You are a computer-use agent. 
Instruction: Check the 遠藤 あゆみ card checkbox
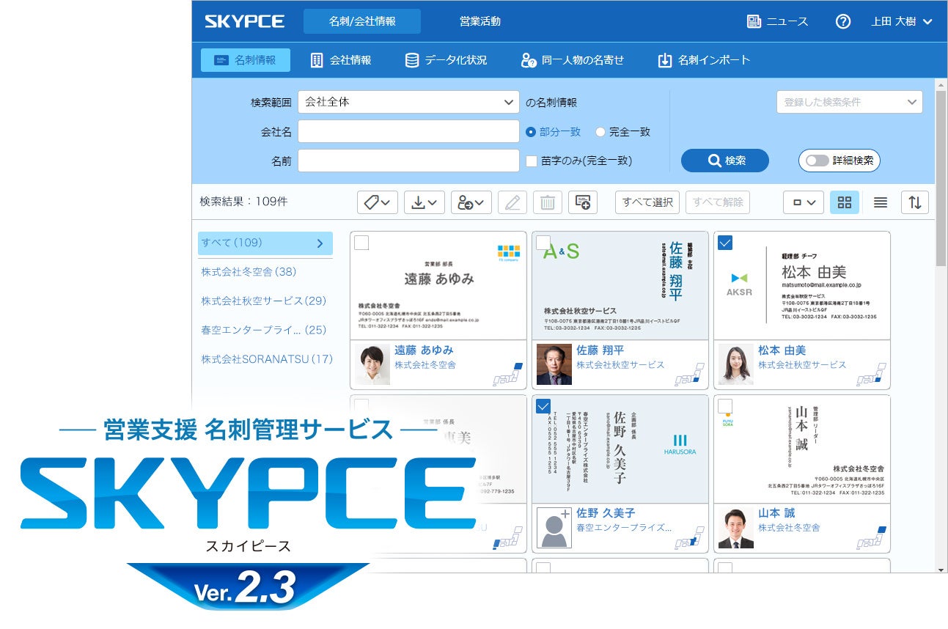click(361, 243)
